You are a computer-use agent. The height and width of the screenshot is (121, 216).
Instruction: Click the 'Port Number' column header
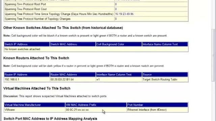(x=157, y=105)
